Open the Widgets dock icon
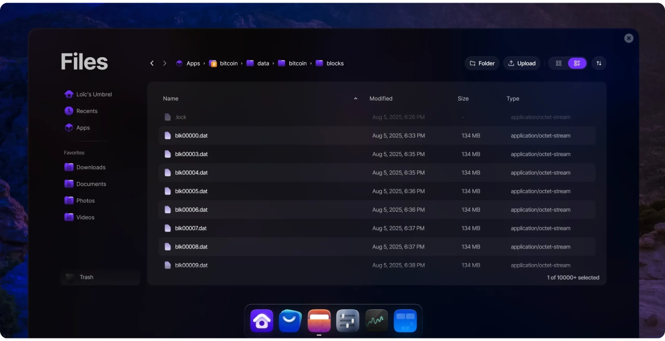Viewport: 665px width, 341px height. click(405, 321)
